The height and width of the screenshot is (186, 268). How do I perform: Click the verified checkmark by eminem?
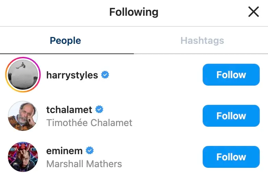[x=90, y=150]
